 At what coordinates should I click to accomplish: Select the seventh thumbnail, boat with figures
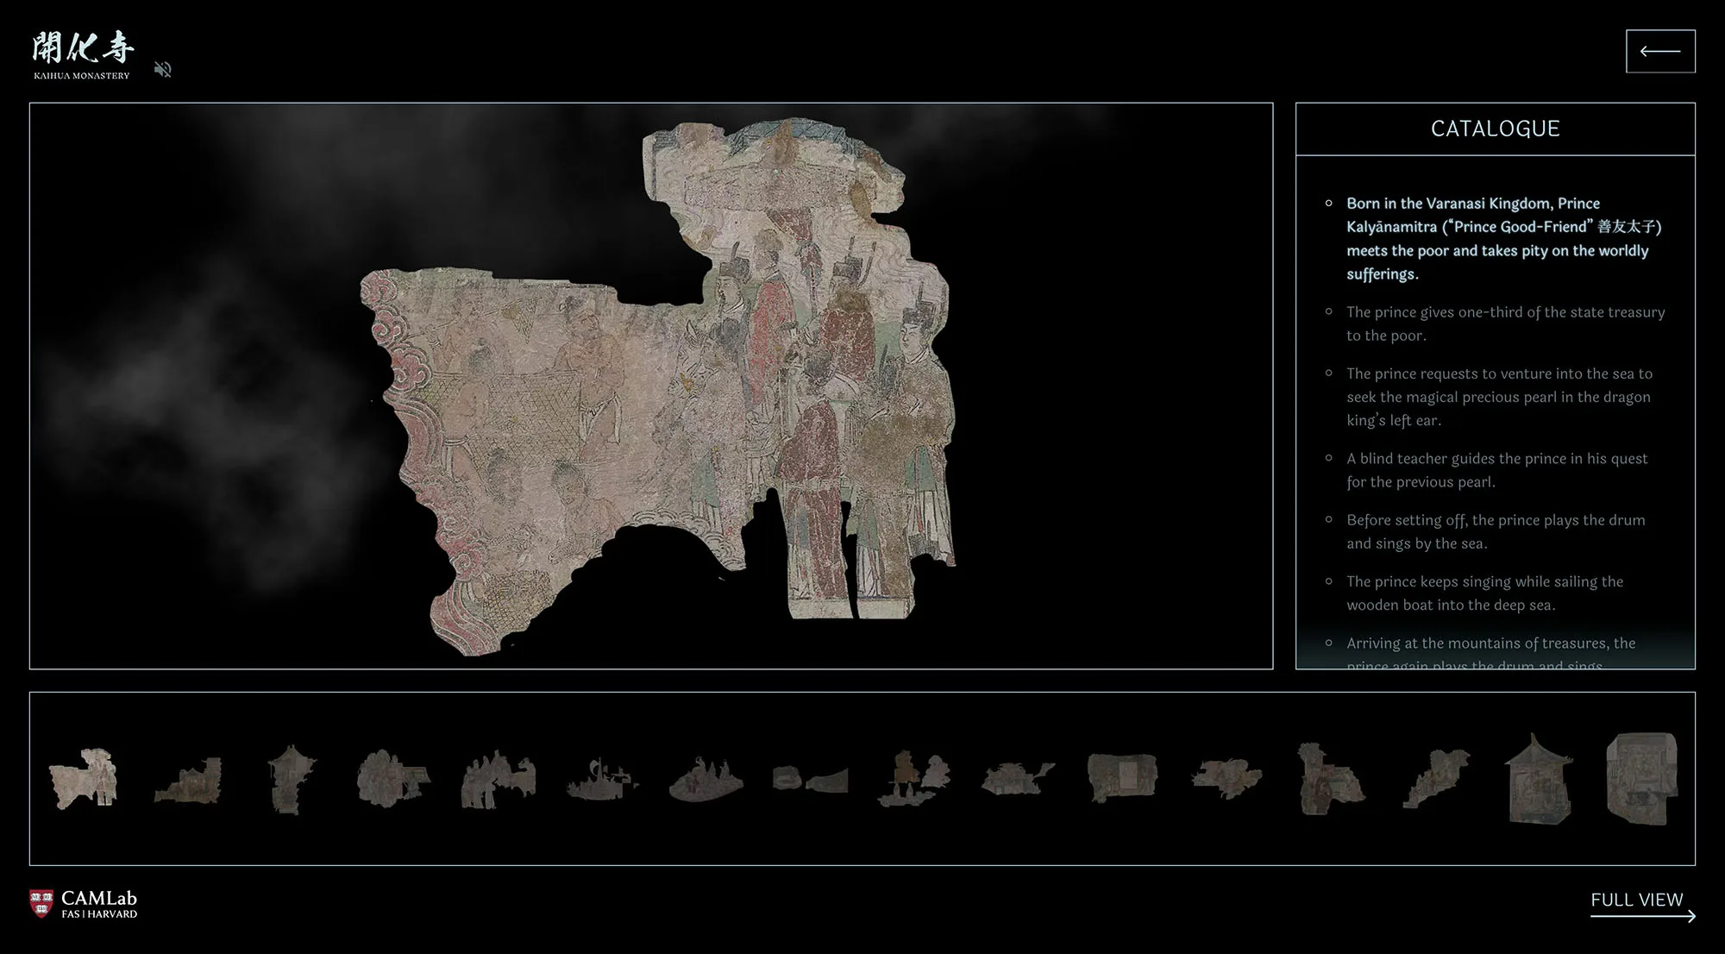tap(706, 779)
